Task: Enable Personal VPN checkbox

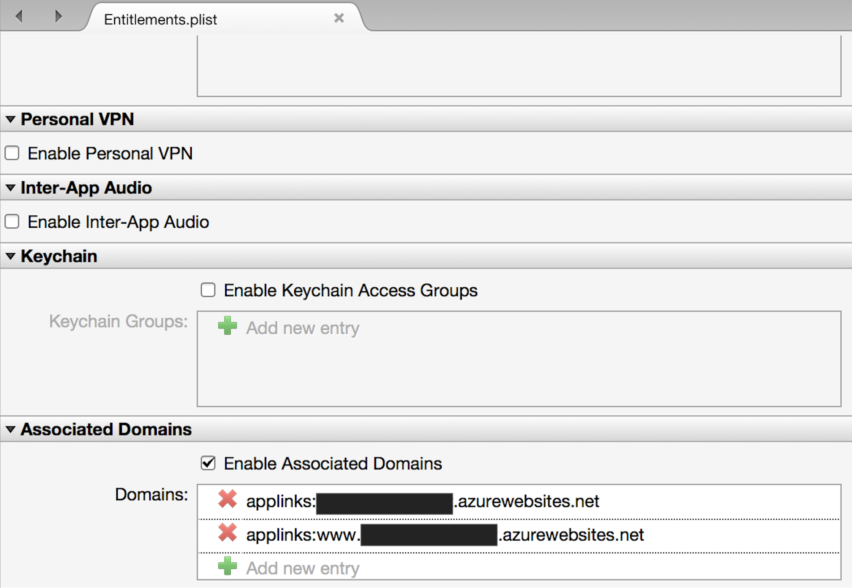Action: click(x=12, y=153)
